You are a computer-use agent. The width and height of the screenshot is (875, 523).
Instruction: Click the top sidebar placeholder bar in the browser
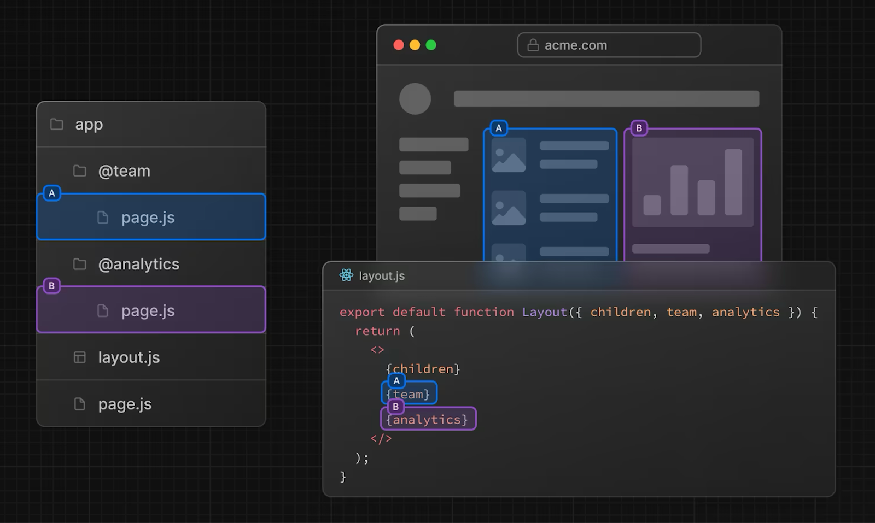pos(434,144)
